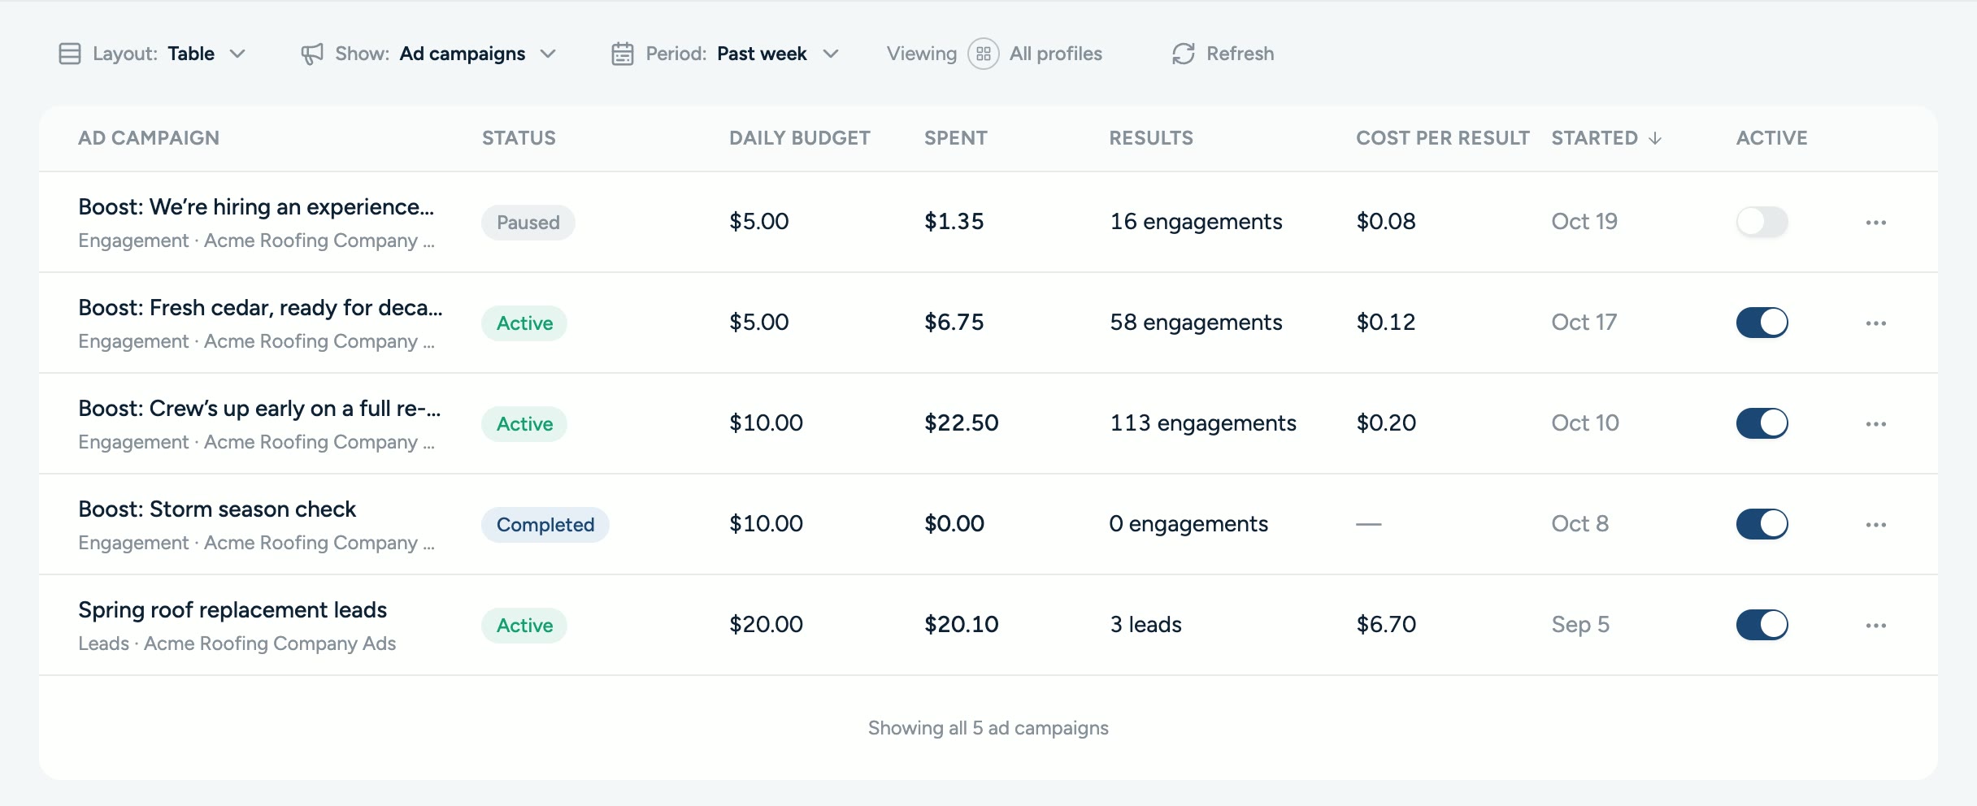This screenshot has height=806, width=1977.
Task: Sort by the Cost Per Result header
Action: (1443, 138)
